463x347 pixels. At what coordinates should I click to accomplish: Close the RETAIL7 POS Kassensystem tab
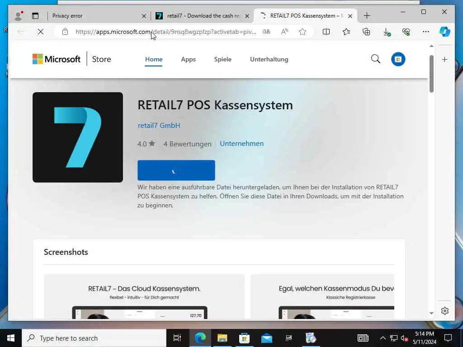point(350,16)
